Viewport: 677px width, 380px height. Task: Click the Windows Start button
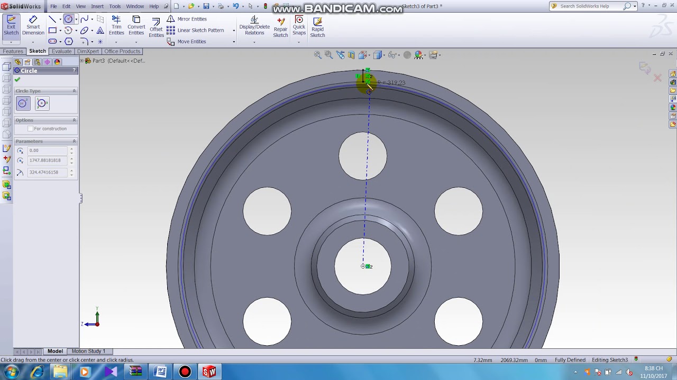point(11,372)
